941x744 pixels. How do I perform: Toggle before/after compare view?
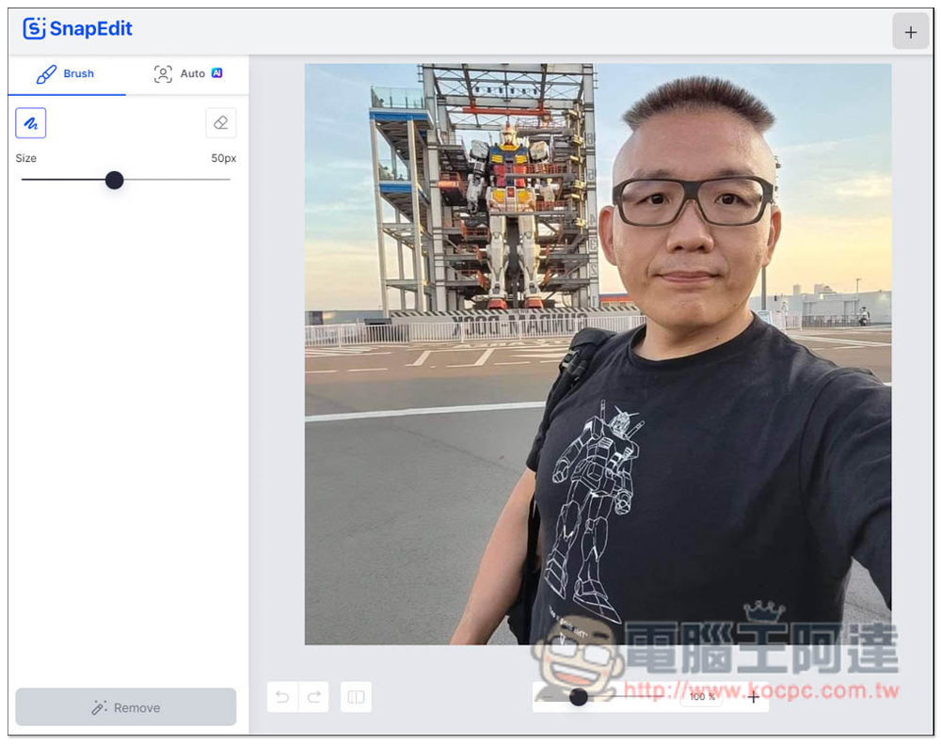(356, 697)
